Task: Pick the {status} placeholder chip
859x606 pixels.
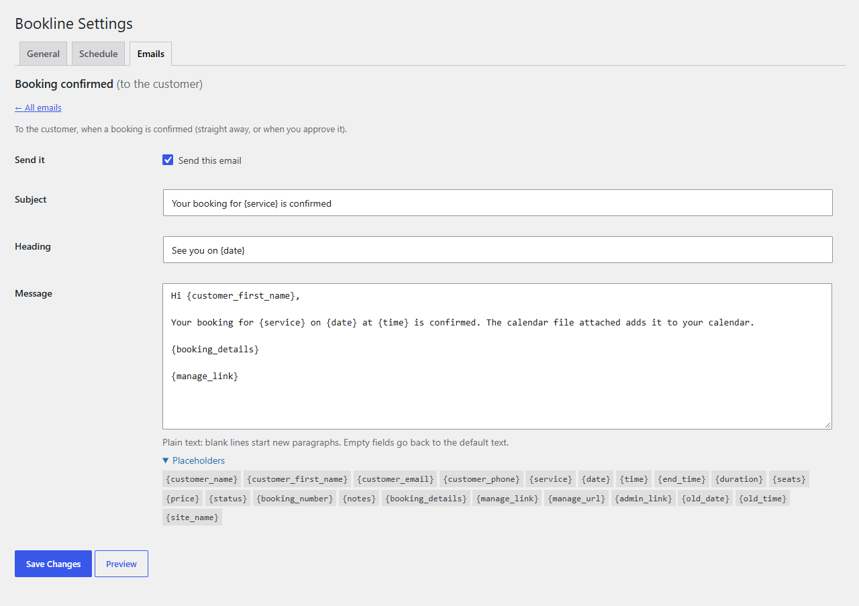Action: click(x=228, y=498)
